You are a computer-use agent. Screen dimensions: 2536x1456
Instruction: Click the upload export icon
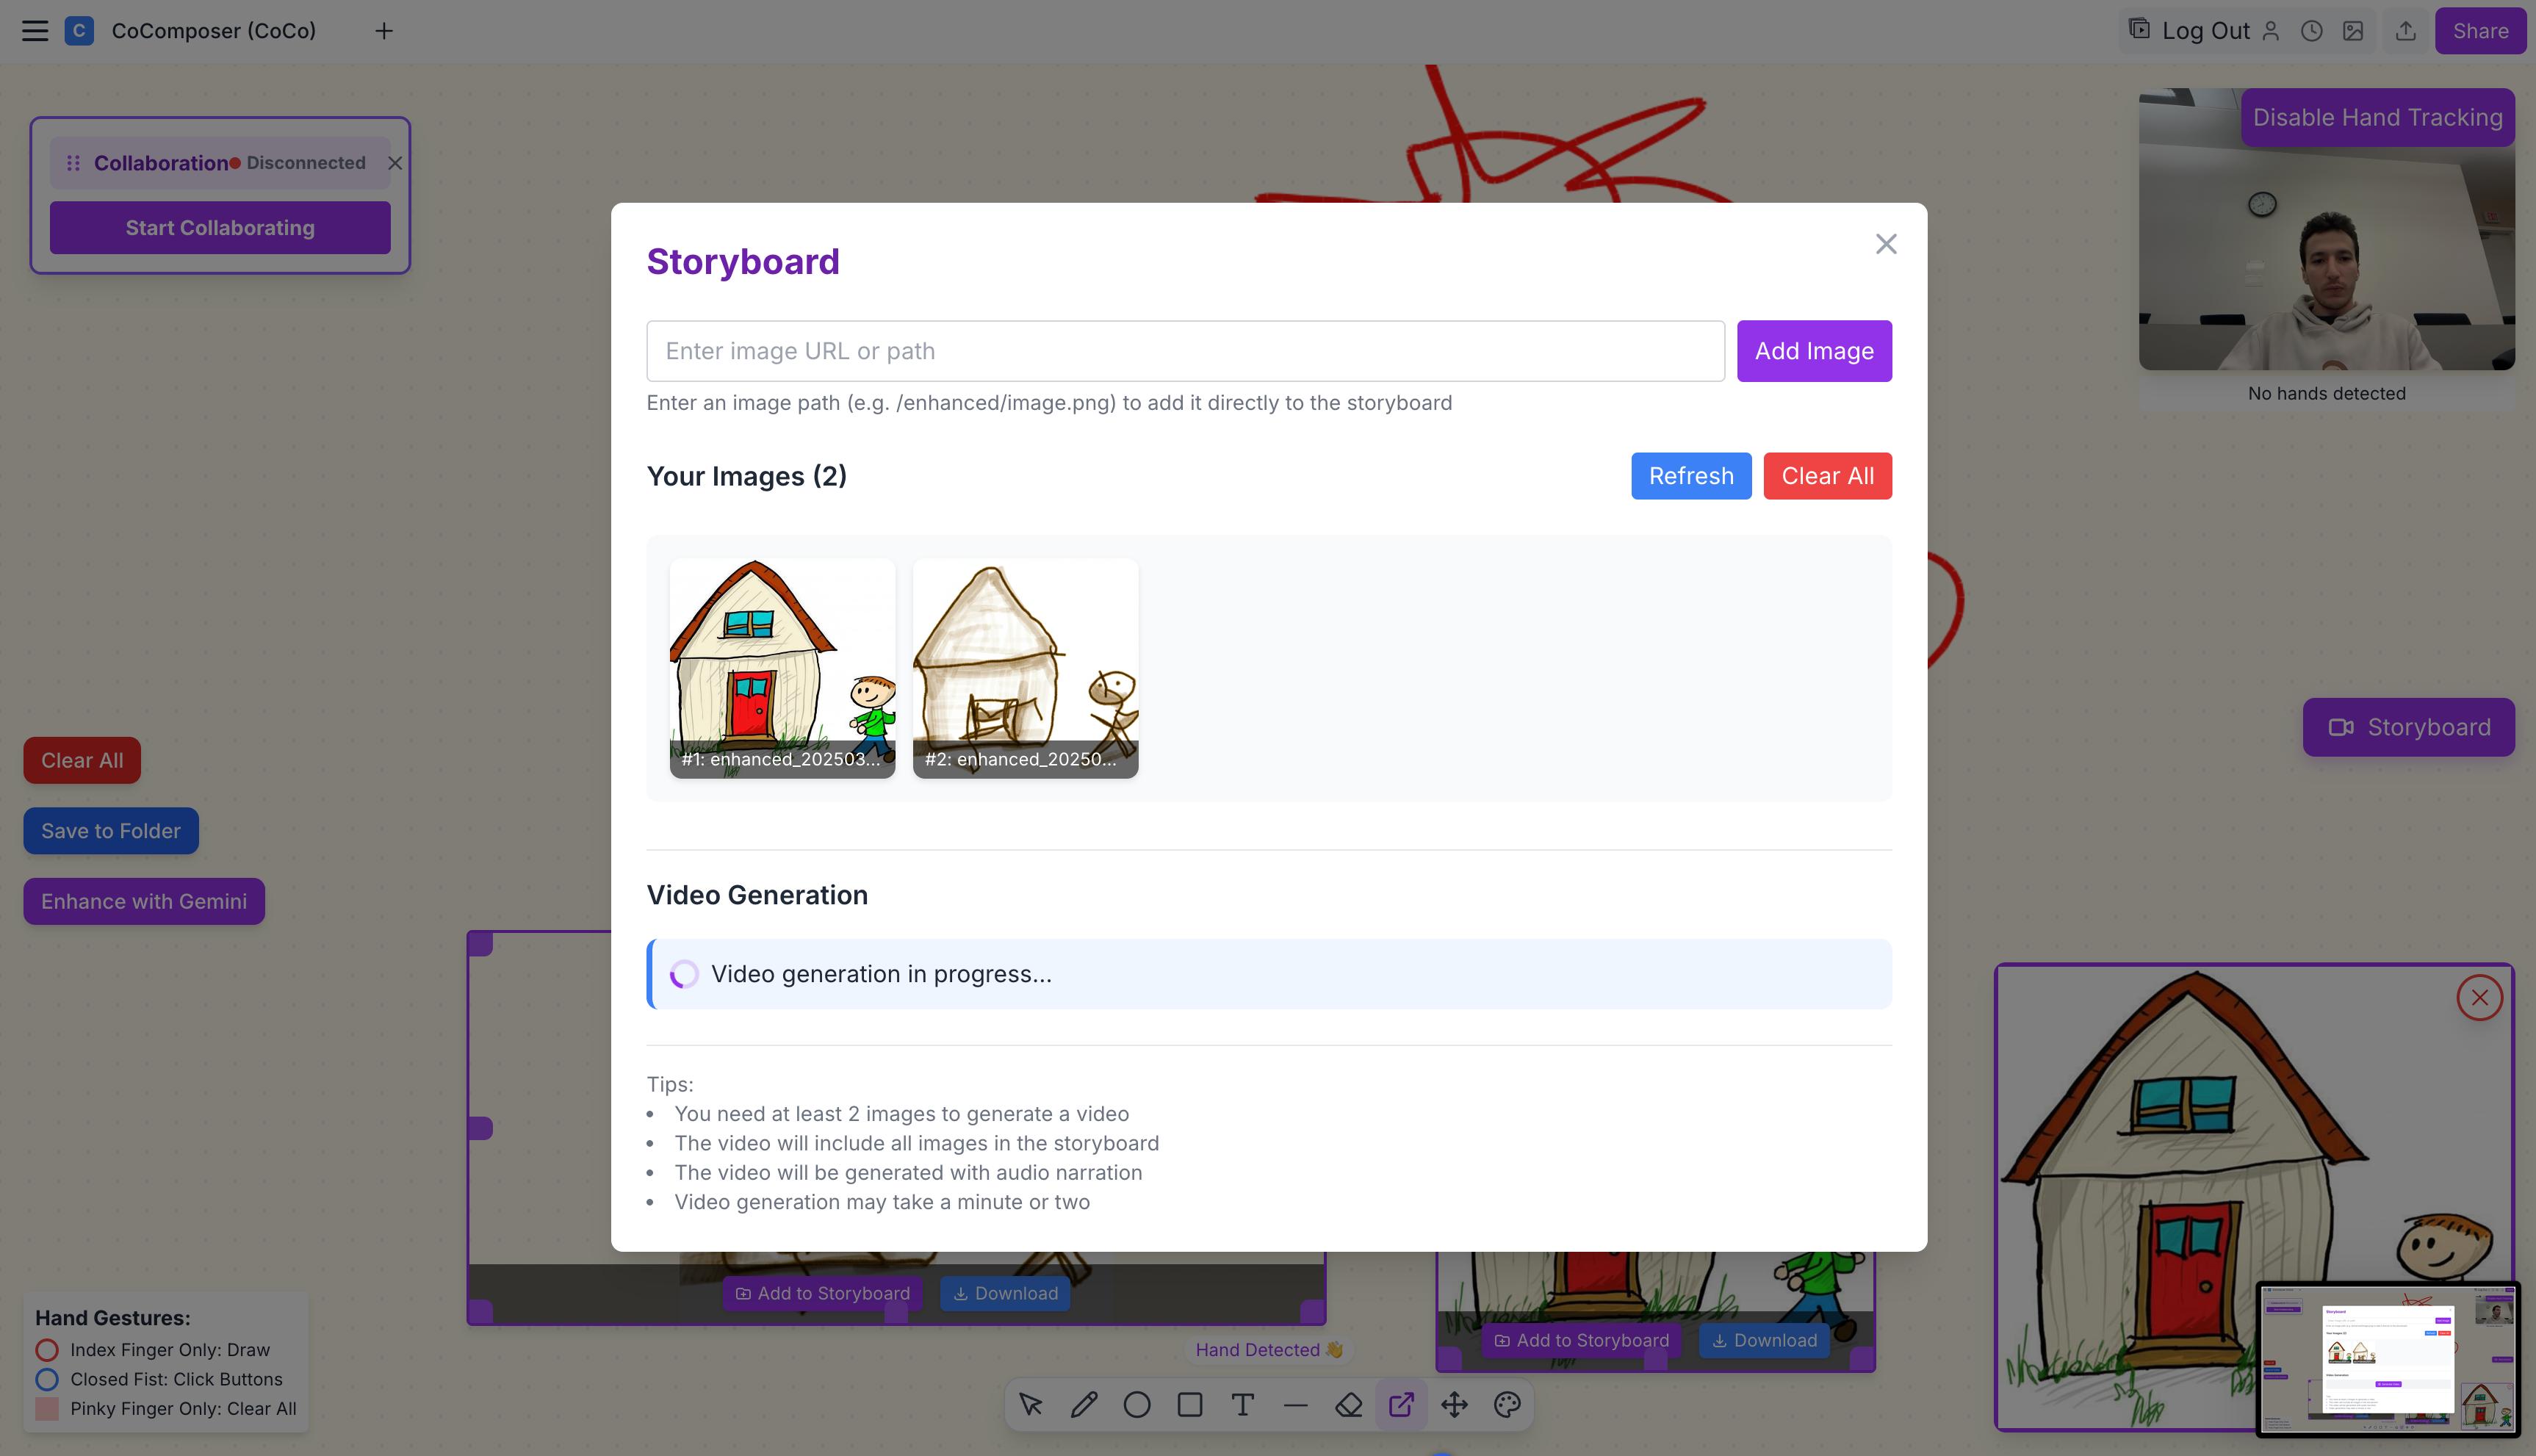pyautogui.click(x=2406, y=31)
